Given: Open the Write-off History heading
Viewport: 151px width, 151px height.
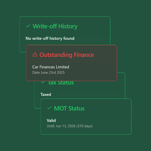Looking at the screenshot, I should pos(55,26).
